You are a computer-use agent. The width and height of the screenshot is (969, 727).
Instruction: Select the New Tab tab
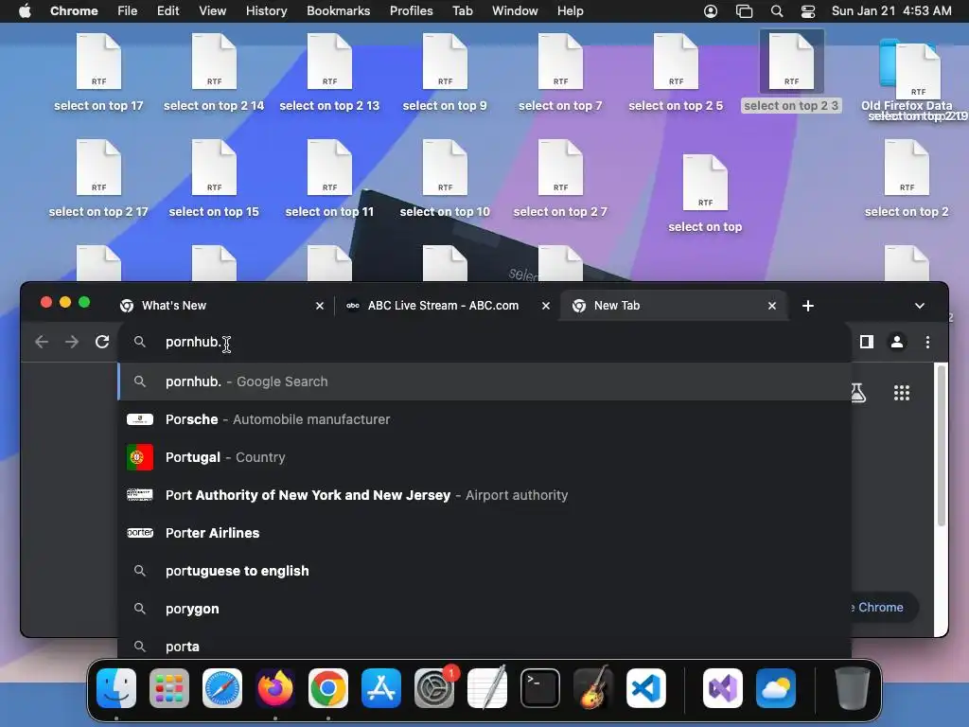pos(674,306)
